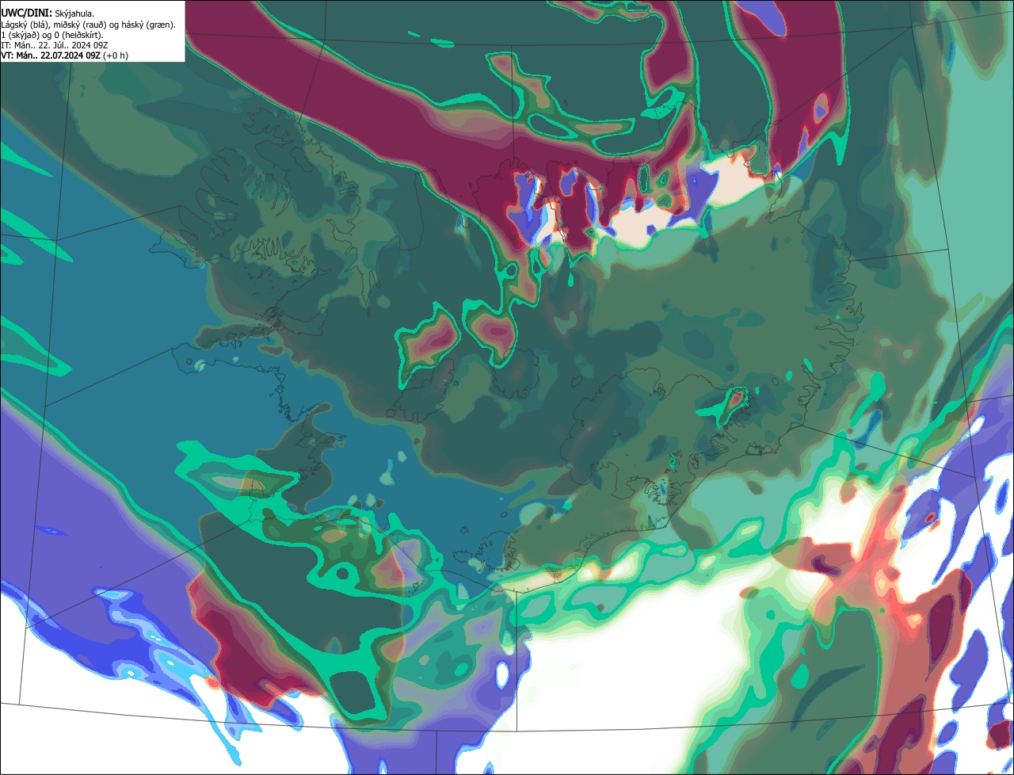The width and height of the screenshot is (1014, 775).
Task: Select the "IT: Mán.. 22. Júl.. 2024 09Z" line
Action: pyautogui.click(x=54, y=45)
